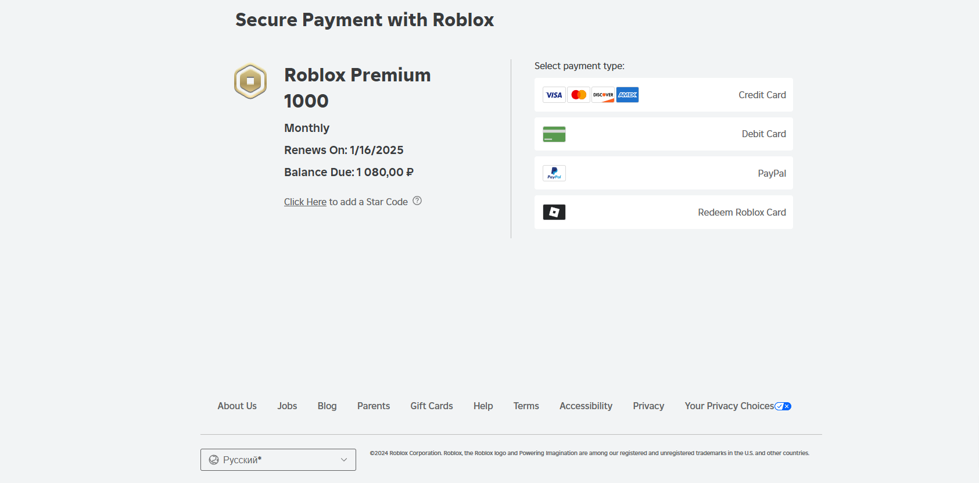Click the privacy choices checkmark icon
979x483 pixels.
[783, 406]
